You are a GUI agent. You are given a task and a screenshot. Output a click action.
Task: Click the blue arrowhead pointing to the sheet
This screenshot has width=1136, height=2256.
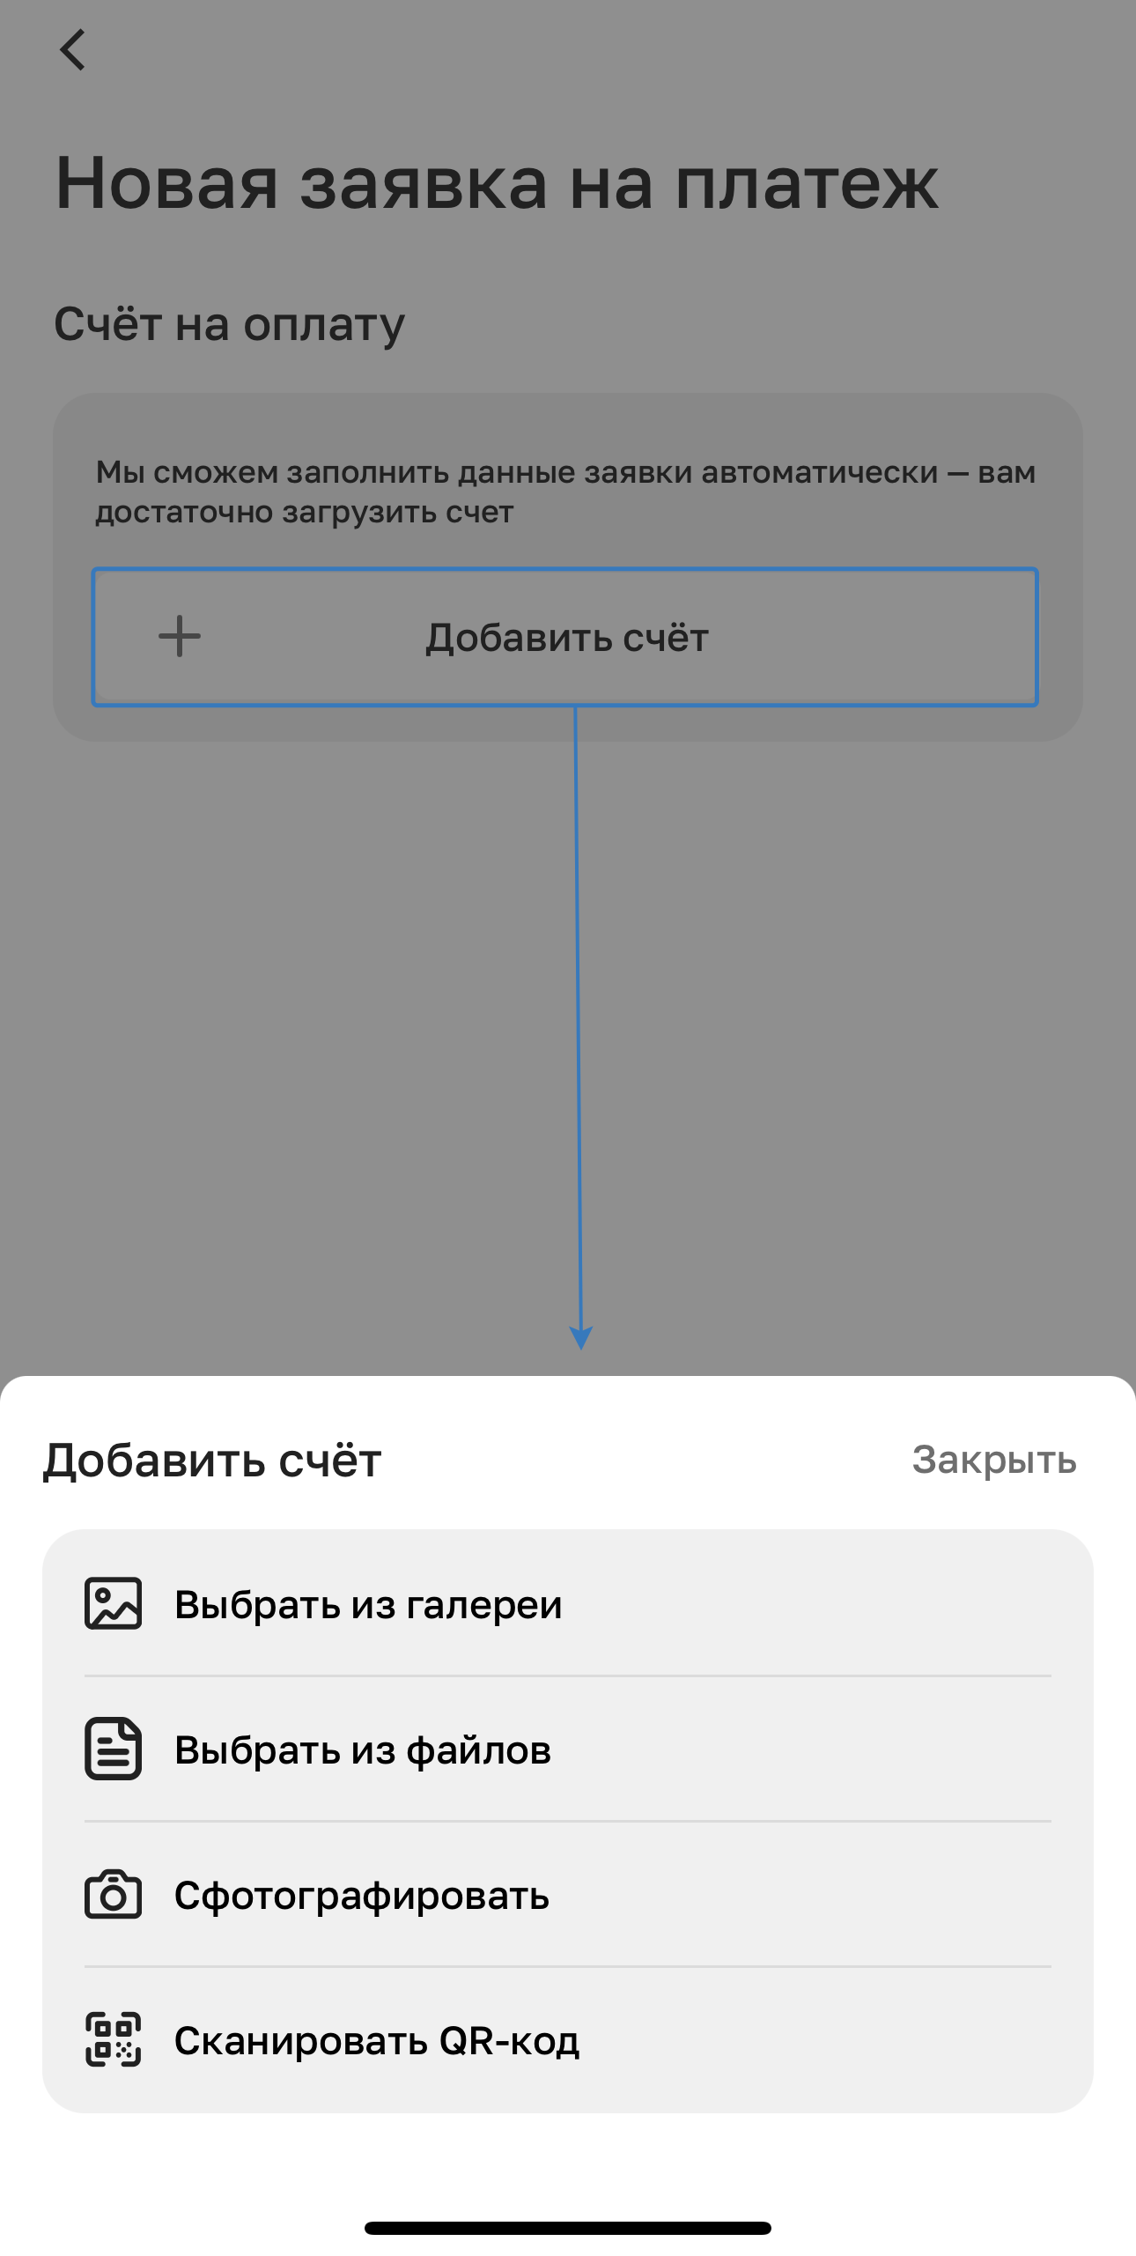pyautogui.click(x=581, y=1337)
